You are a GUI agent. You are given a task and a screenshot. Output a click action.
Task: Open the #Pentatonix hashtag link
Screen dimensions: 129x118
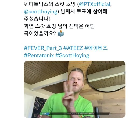click(x=39, y=55)
